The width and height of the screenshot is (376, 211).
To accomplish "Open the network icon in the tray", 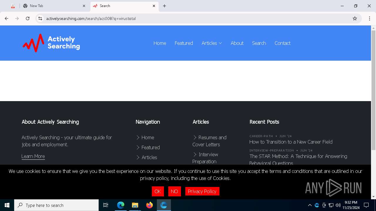I will click(x=331, y=205).
